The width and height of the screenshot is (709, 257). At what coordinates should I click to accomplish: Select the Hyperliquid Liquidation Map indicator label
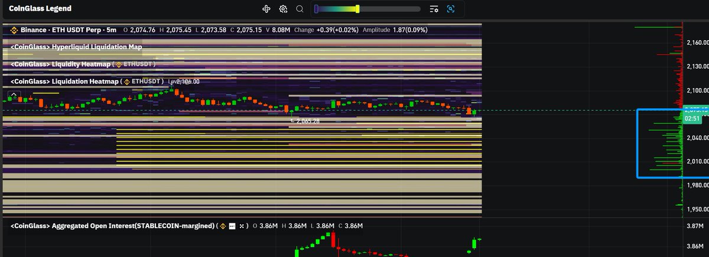(x=76, y=47)
